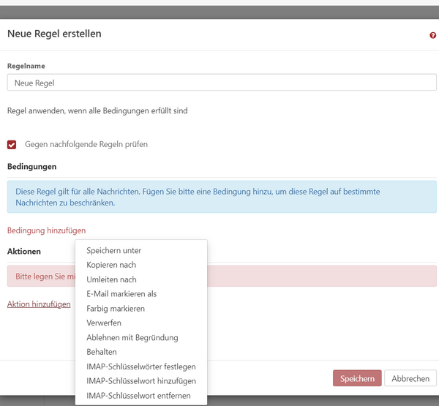This screenshot has height=406, width=439.
Task: Uncheck 'Gegen nachfolgende Regeln prüfen' checkbox
Action: [x=12, y=145]
